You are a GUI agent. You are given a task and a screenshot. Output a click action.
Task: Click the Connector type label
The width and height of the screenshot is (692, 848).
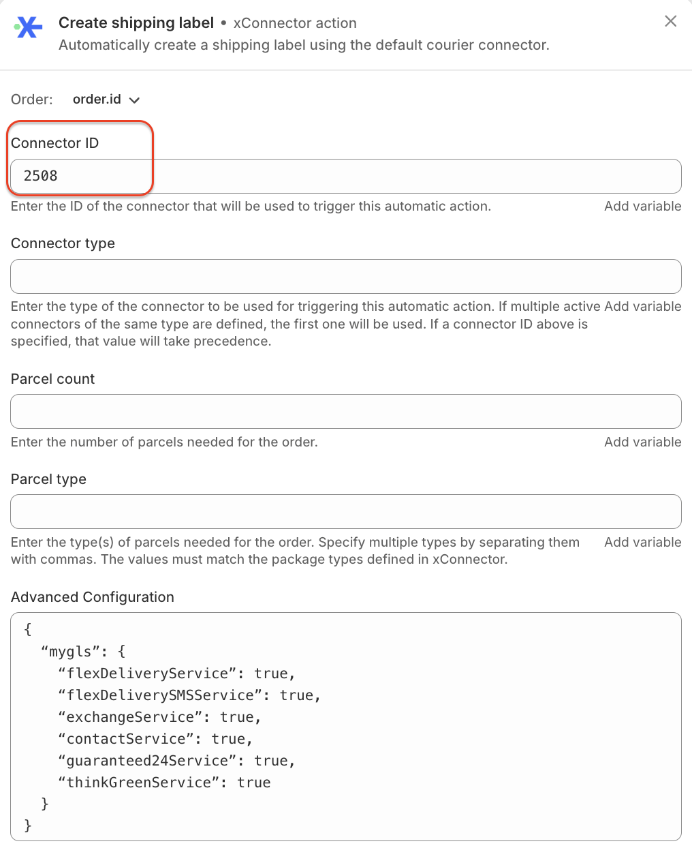[x=63, y=243]
